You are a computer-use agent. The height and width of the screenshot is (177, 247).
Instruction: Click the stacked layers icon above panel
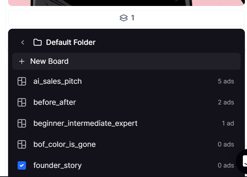tap(124, 18)
